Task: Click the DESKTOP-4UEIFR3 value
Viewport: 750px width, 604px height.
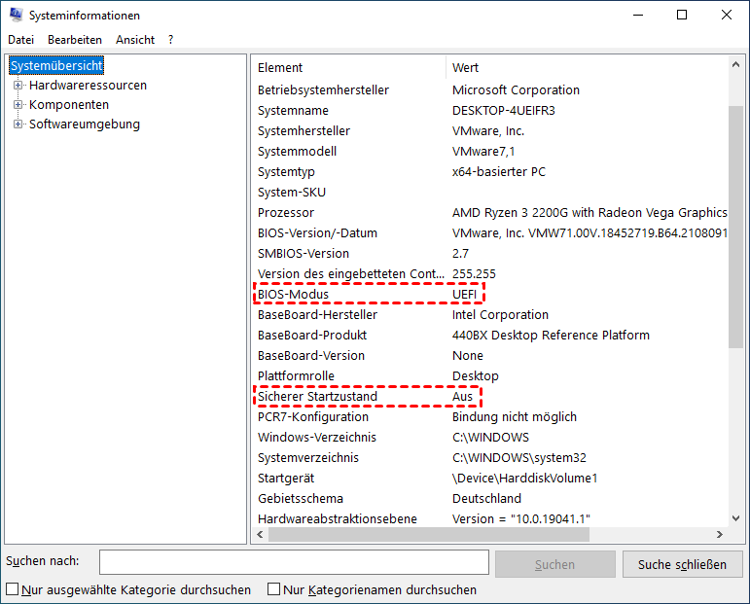Action: point(504,111)
